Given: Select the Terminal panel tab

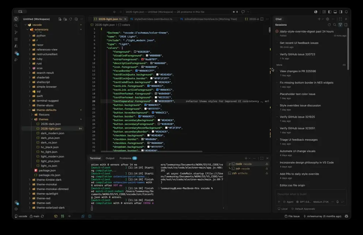Looking at the screenshot, I should pos(95,158).
